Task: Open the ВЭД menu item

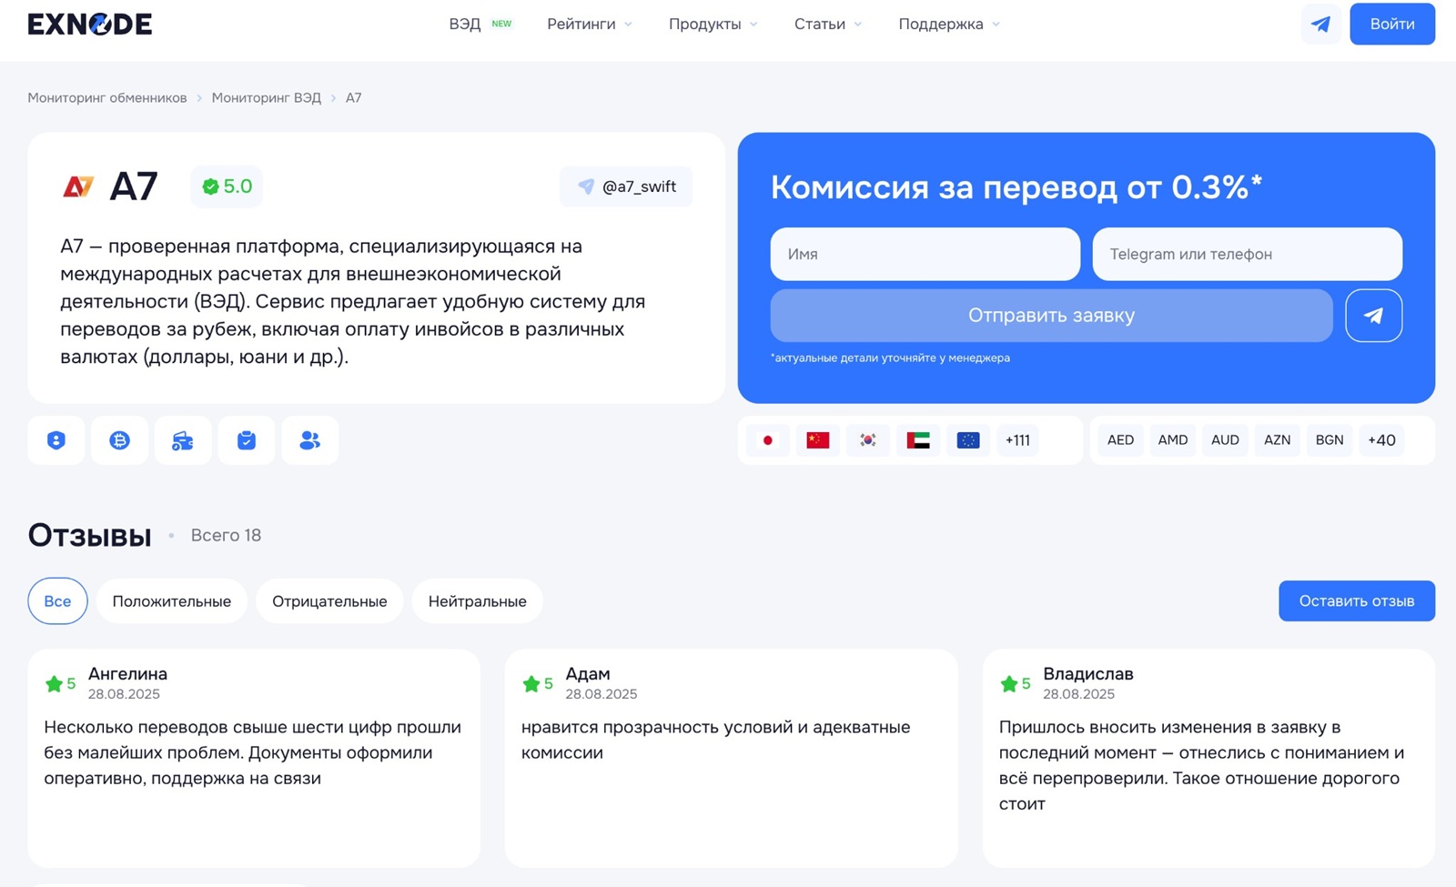Action: pos(480,24)
